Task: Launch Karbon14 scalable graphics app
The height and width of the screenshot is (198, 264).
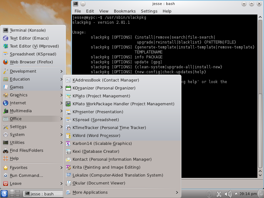Action: pos(102,144)
